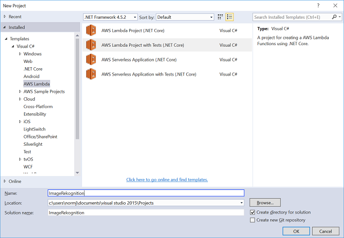Image resolution: width=344 pixels, height=238 pixels.
Task: Select the Silverlight category
Action: click(33, 144)
